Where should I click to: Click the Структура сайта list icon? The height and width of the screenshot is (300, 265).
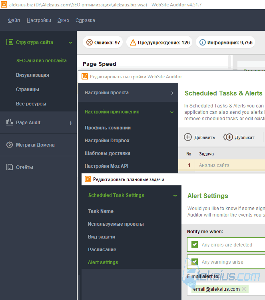click(10, 42)
